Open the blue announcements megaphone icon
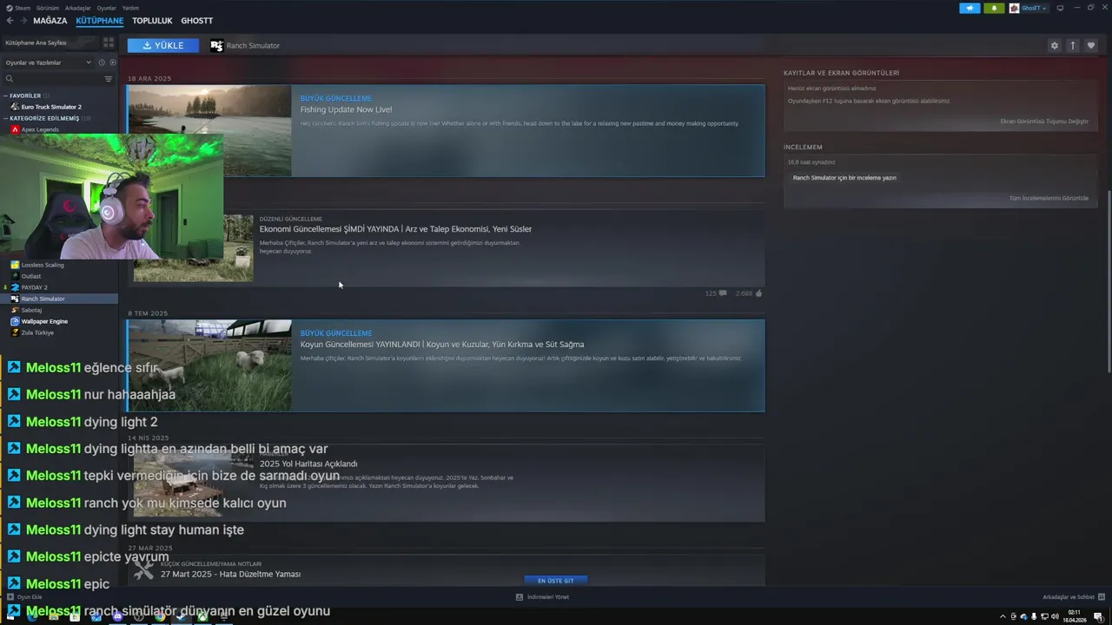 (x=970, y=8)
